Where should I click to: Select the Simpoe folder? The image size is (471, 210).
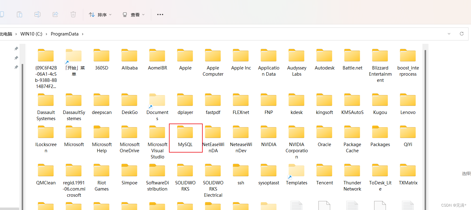(x=129, y=174)
